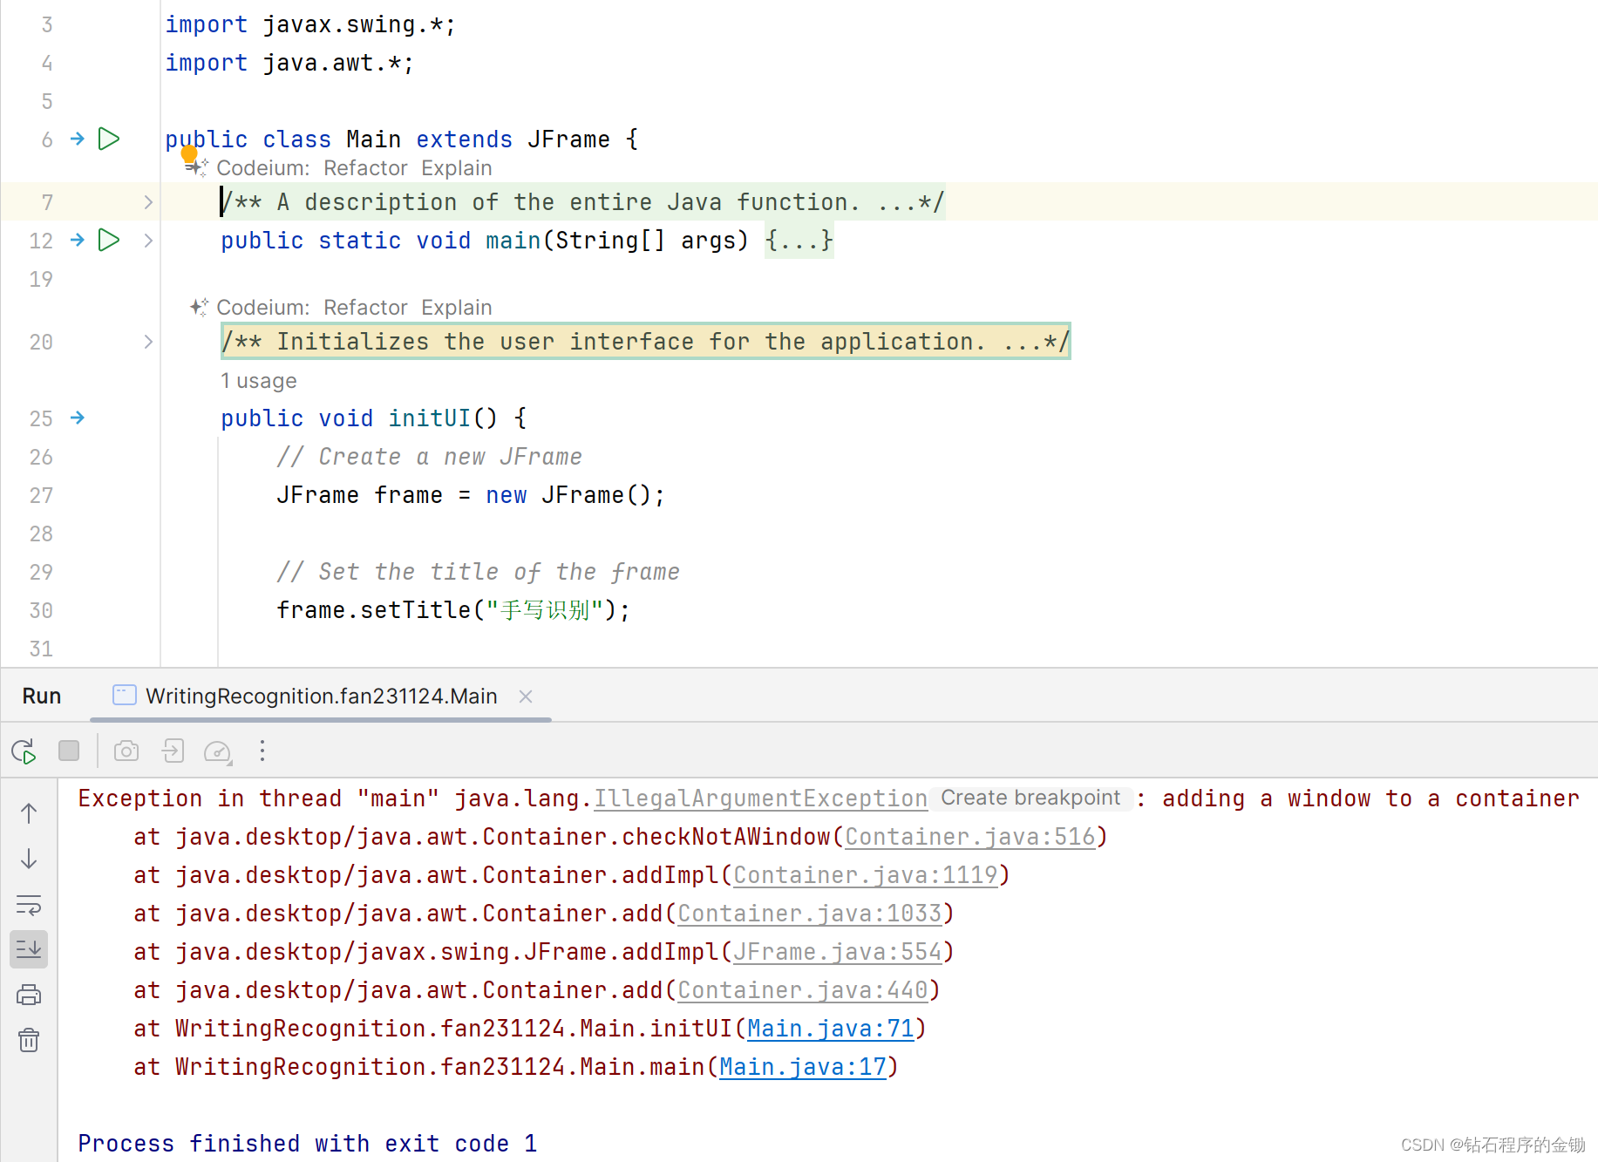Jump to Main.java:17 in stack trace
1598x1162 pixels.
803,1067
